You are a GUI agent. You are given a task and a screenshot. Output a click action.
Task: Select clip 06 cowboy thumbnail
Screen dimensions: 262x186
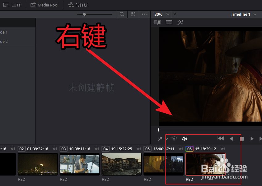[206, 164]
